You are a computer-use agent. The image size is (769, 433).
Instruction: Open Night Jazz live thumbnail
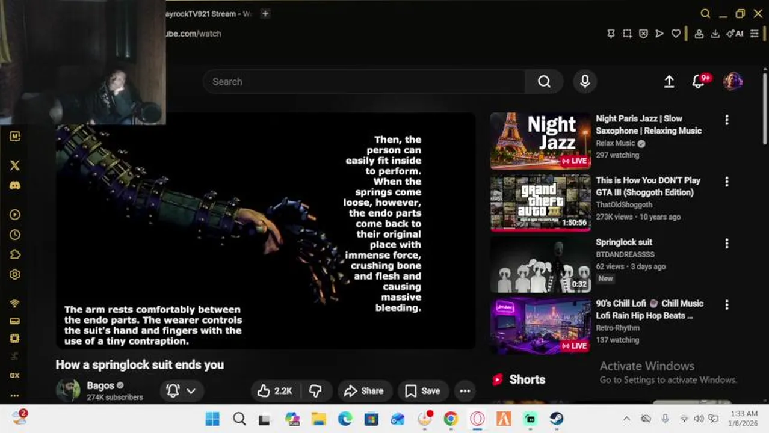540,141
